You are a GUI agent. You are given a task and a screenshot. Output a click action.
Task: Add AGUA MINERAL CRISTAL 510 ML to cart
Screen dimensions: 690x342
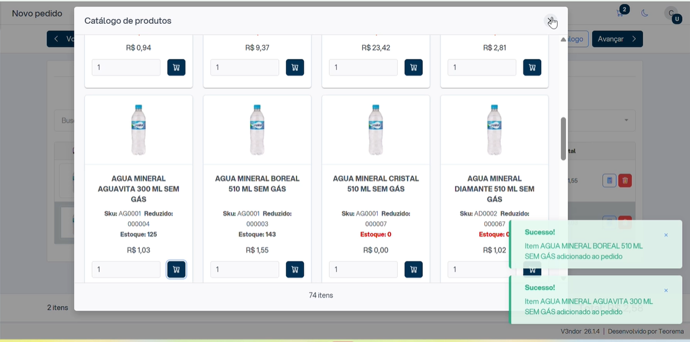414,269
